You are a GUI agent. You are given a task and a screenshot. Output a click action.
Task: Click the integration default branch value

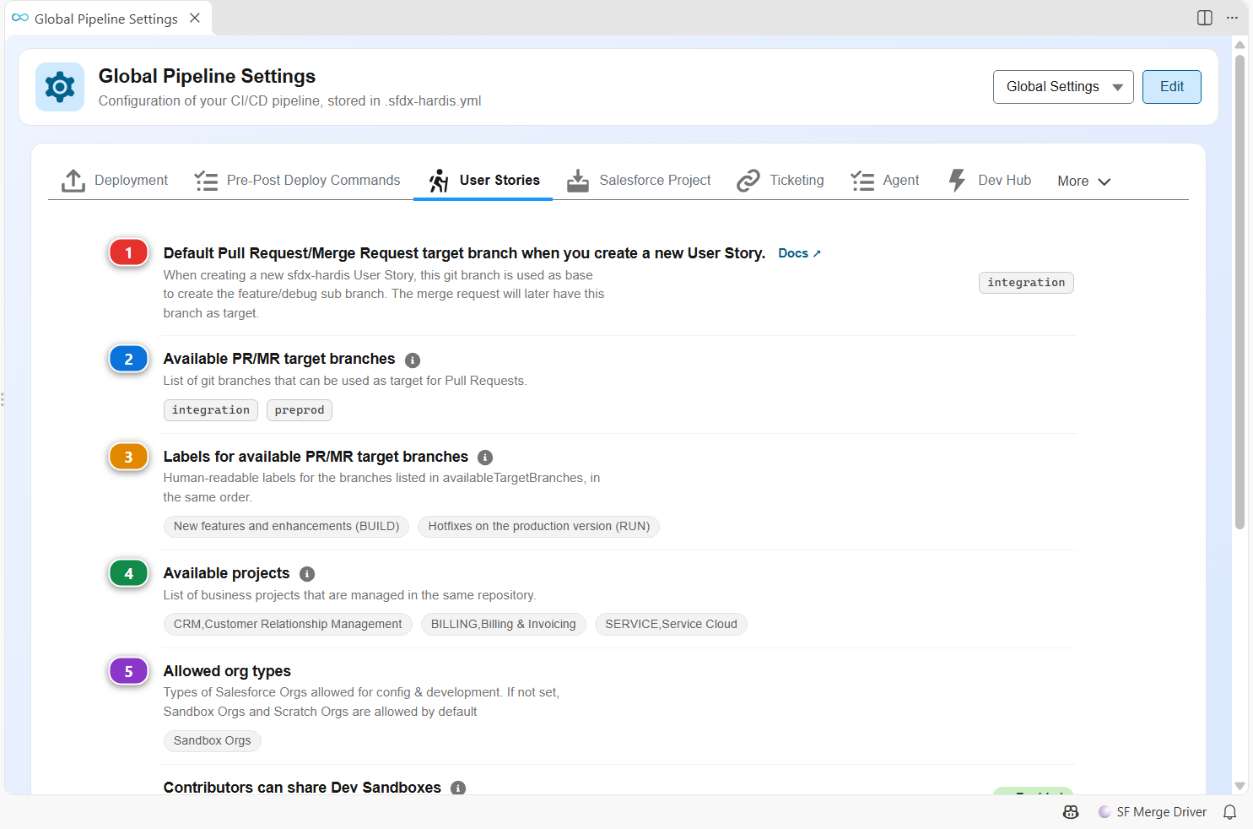point(1026,283)
